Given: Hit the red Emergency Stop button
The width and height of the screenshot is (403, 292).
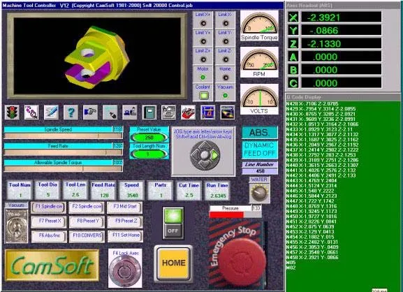Looking at the screenshot, I should tap(242, 262).
